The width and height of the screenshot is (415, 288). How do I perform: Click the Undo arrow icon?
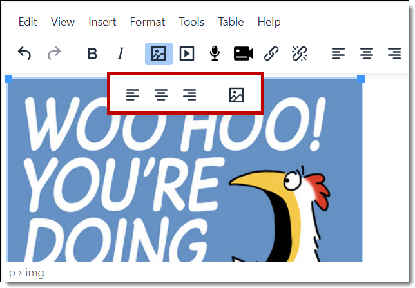pyautogui.click(x=24, y=53)
